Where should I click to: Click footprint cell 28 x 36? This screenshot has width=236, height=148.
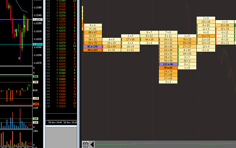click(x=168, y=61)
